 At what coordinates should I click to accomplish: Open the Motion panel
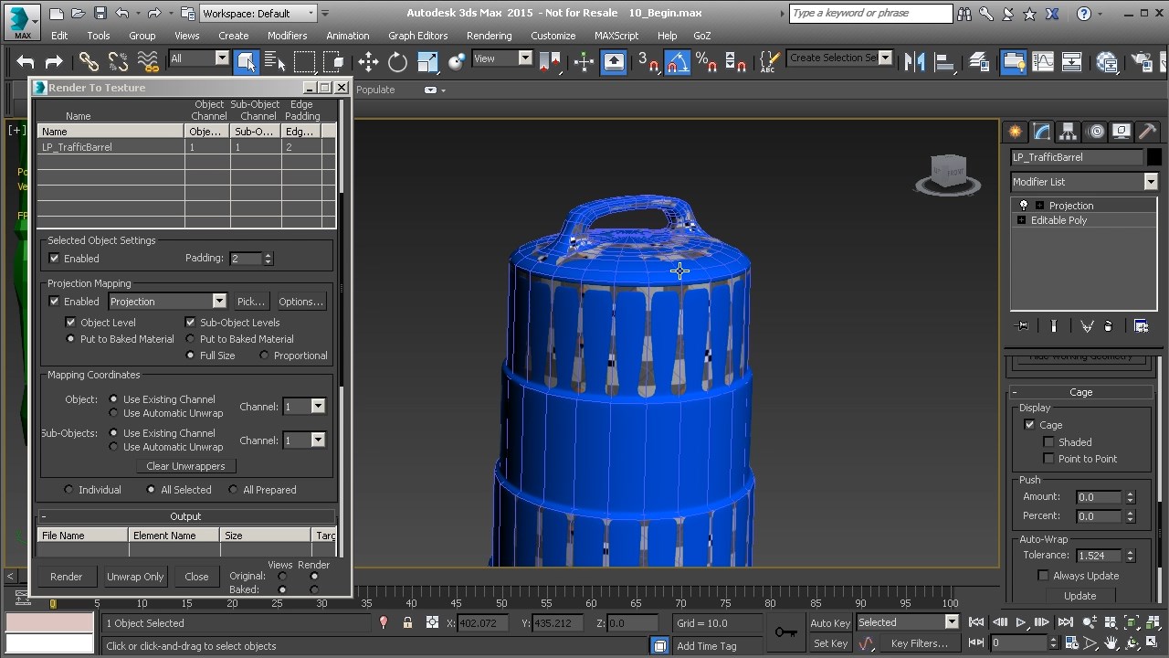click(x=1095, y=132)
